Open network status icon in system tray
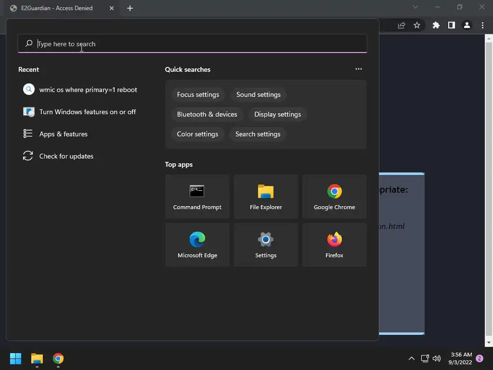 pos(425,358)
